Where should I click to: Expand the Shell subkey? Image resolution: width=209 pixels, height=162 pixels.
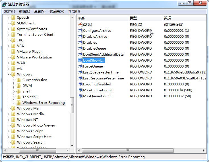[14, 91]
